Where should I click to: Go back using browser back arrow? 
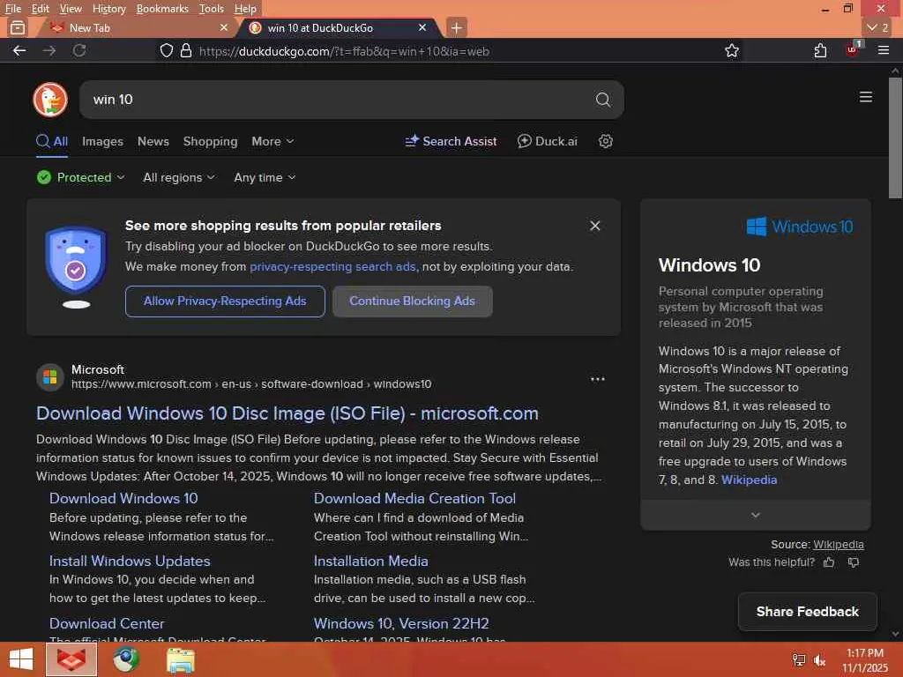coord(19,50)
